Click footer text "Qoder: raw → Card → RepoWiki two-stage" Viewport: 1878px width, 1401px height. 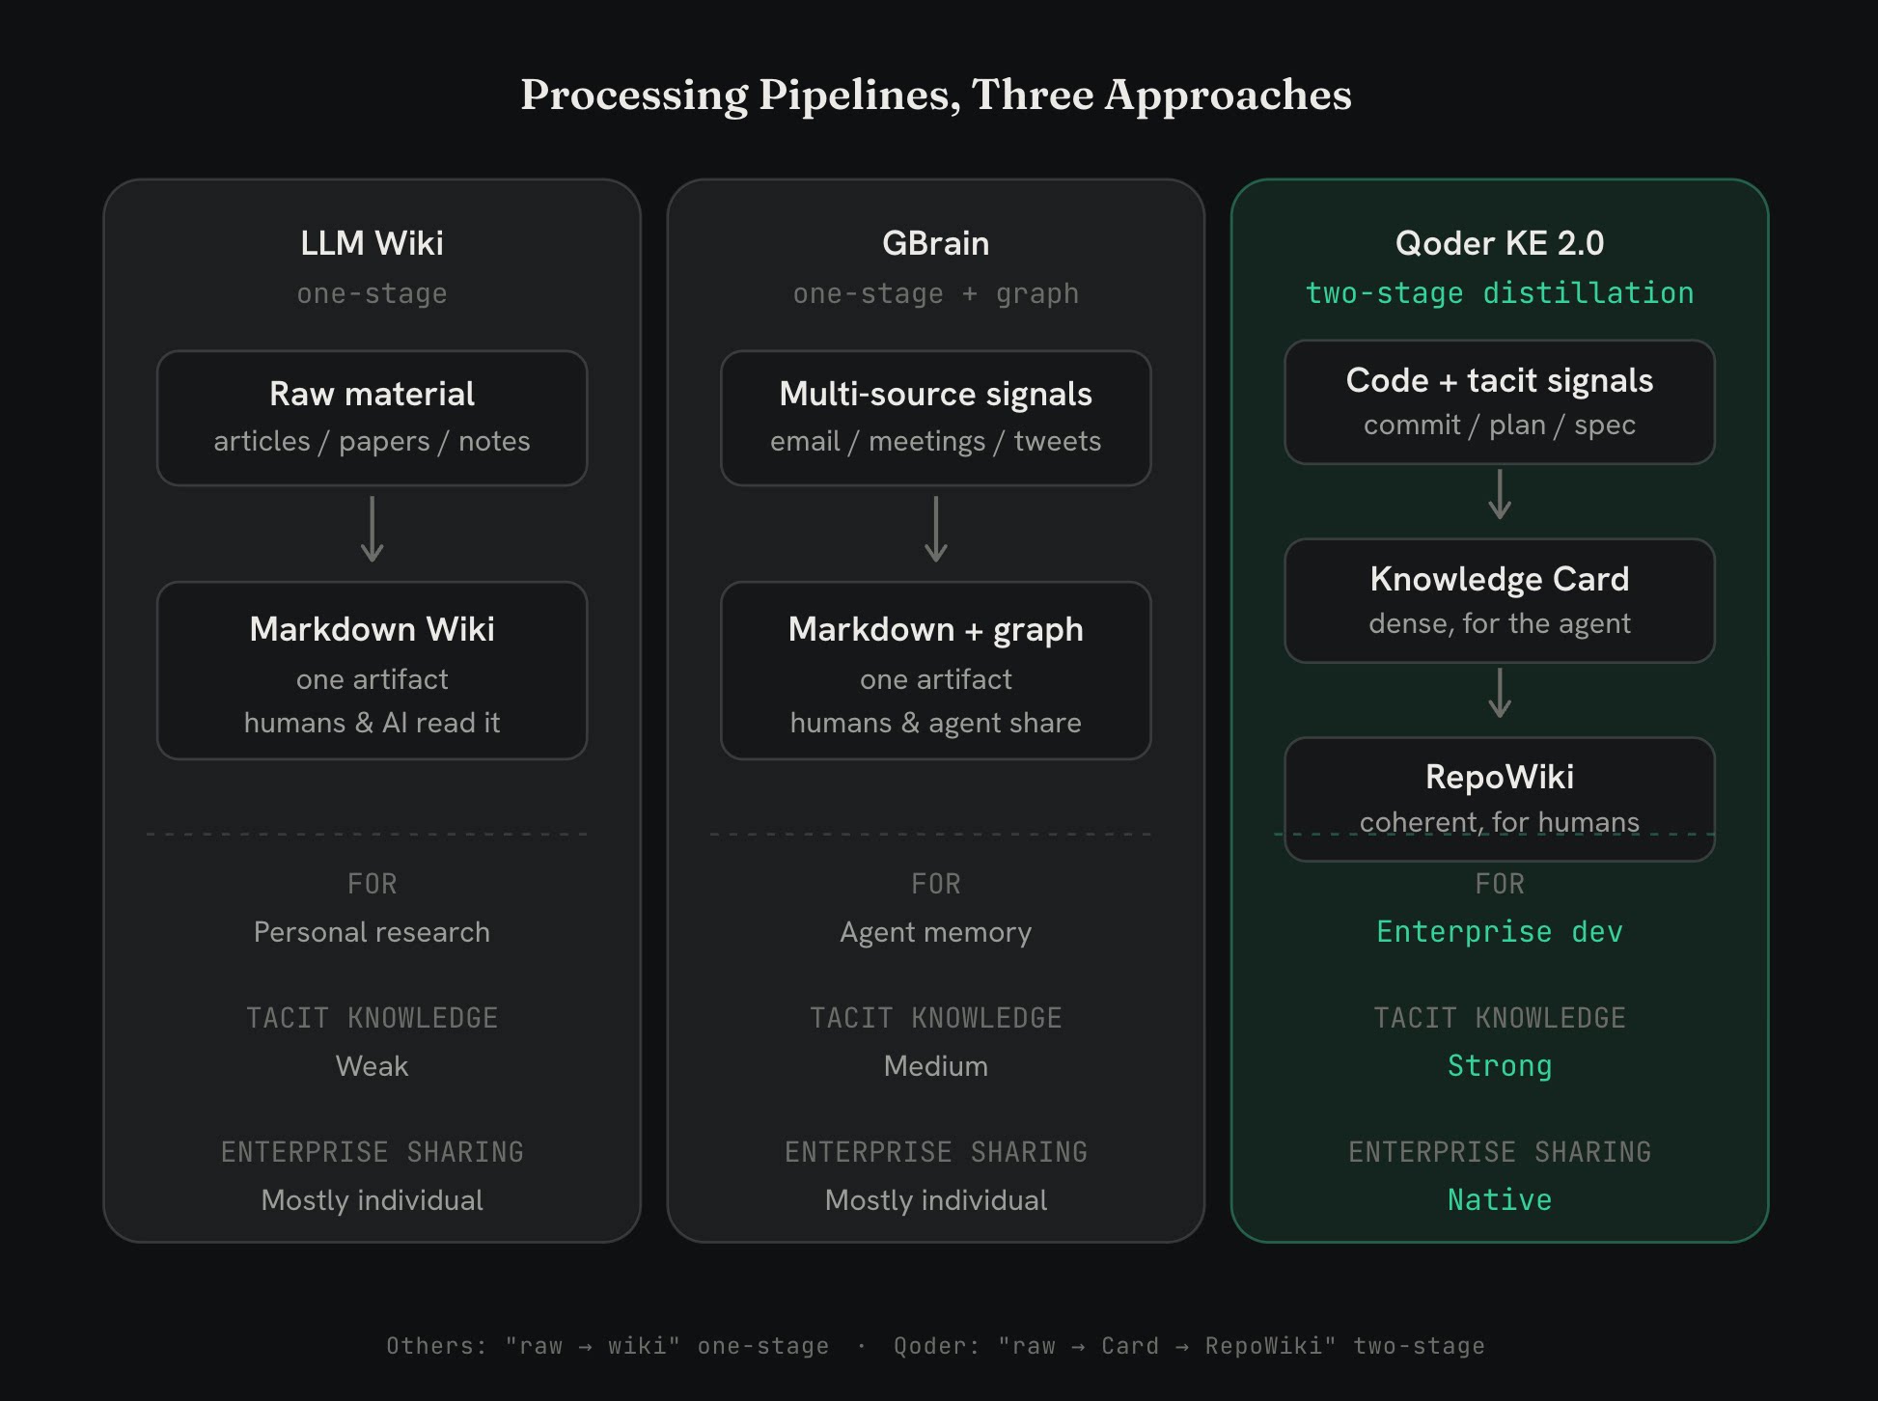pyautogui.click(x=1189, y=1346)
